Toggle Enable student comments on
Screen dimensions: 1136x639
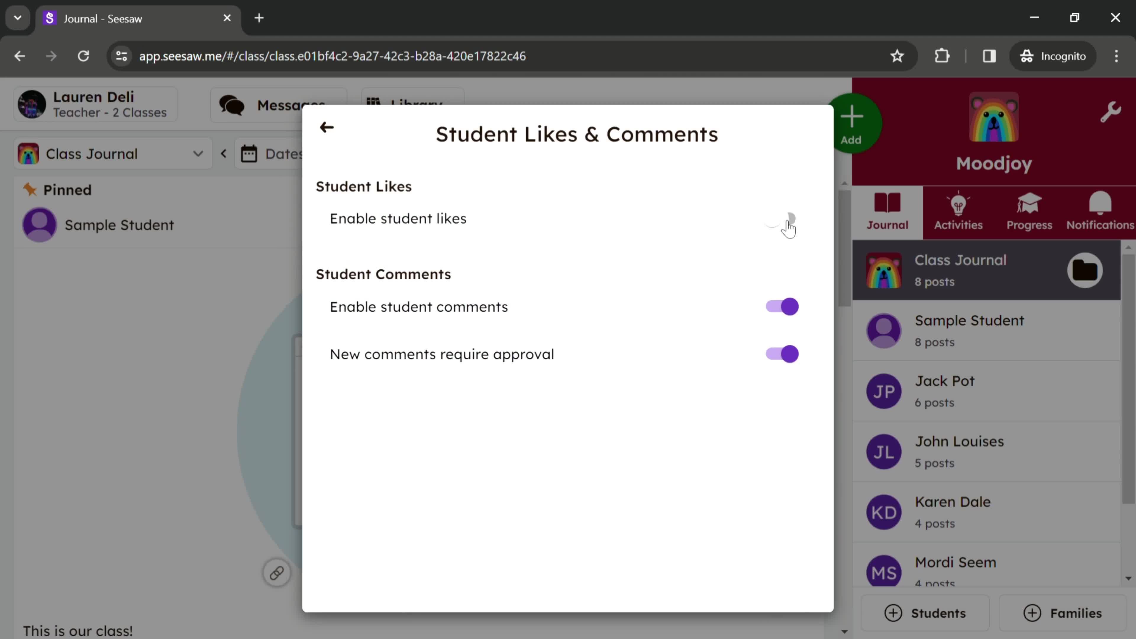click(x=782, y=306)
